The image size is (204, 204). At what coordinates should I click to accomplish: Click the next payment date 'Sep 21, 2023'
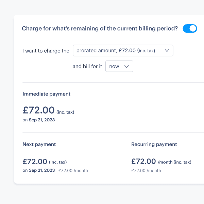[42, 170]
